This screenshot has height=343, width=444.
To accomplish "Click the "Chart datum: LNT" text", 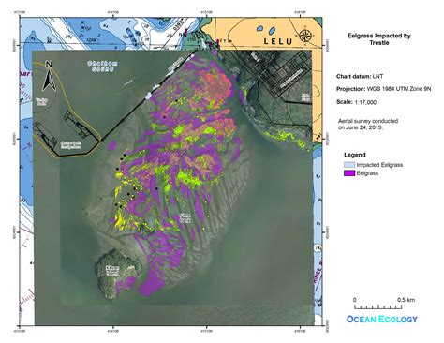I will point(360,76).
